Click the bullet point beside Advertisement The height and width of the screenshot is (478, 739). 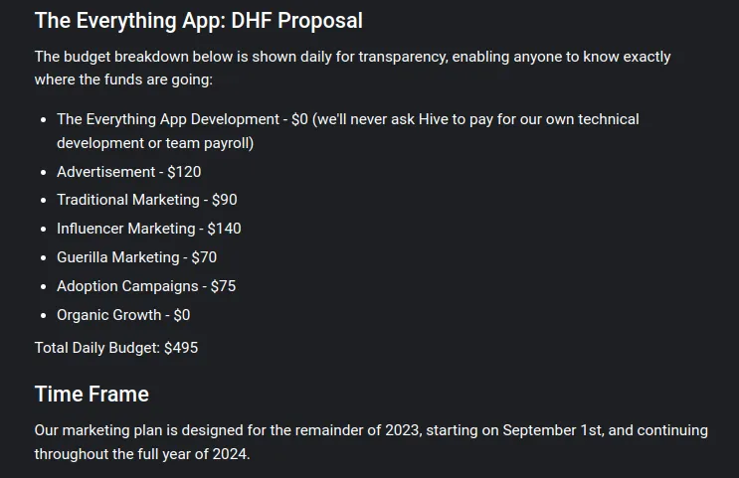coord(44,172)
